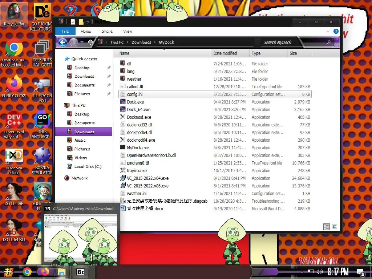Open the Home ribbon tab
Screen dimensions: 372x279
click(x=86, y=31)
